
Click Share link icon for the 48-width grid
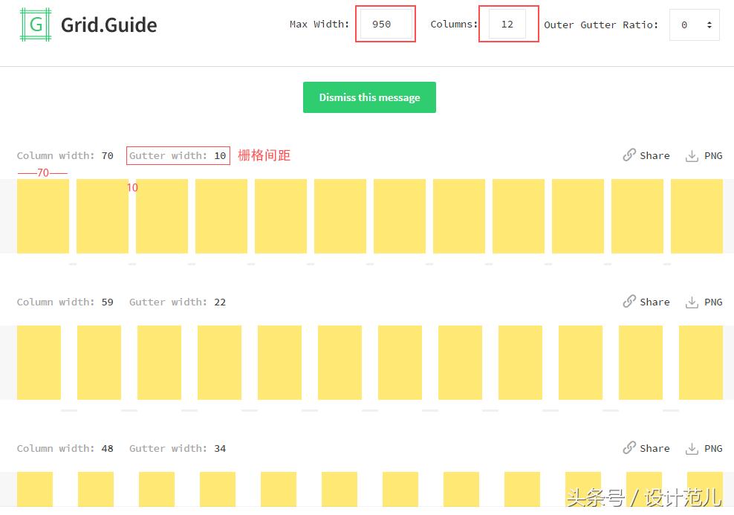(630, 448)
